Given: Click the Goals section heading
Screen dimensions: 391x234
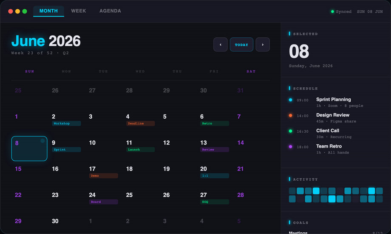Looking at the screenshot, I should pos(301,223).
